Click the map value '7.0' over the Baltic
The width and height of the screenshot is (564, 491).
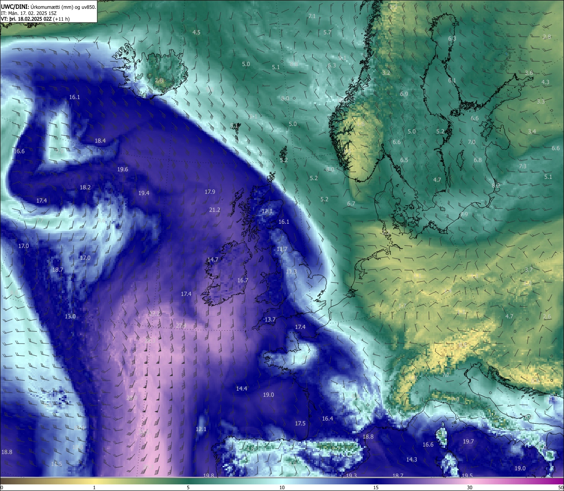(471, 142)
